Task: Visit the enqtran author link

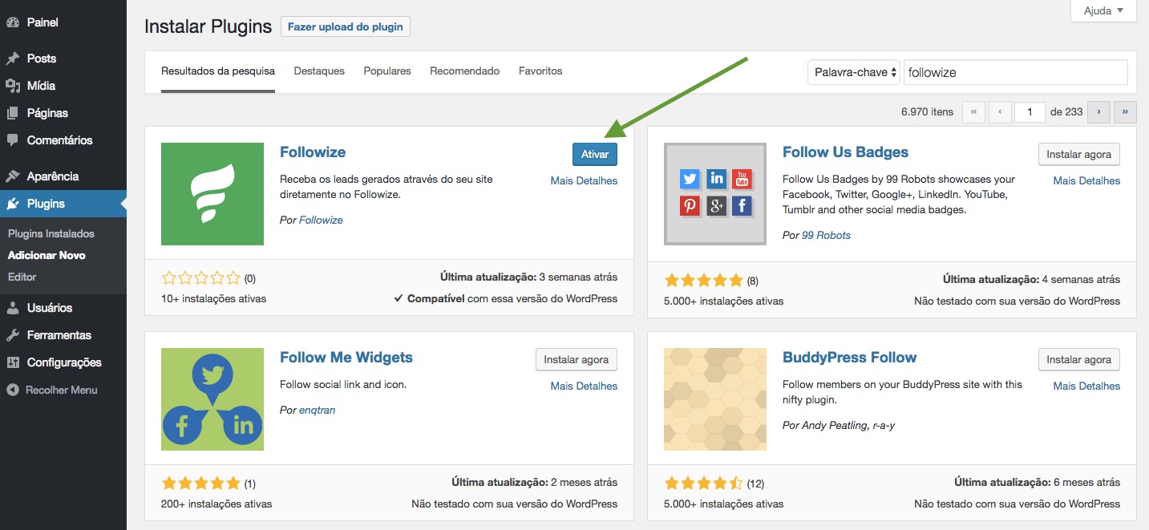Action: (x=318, y=411)
